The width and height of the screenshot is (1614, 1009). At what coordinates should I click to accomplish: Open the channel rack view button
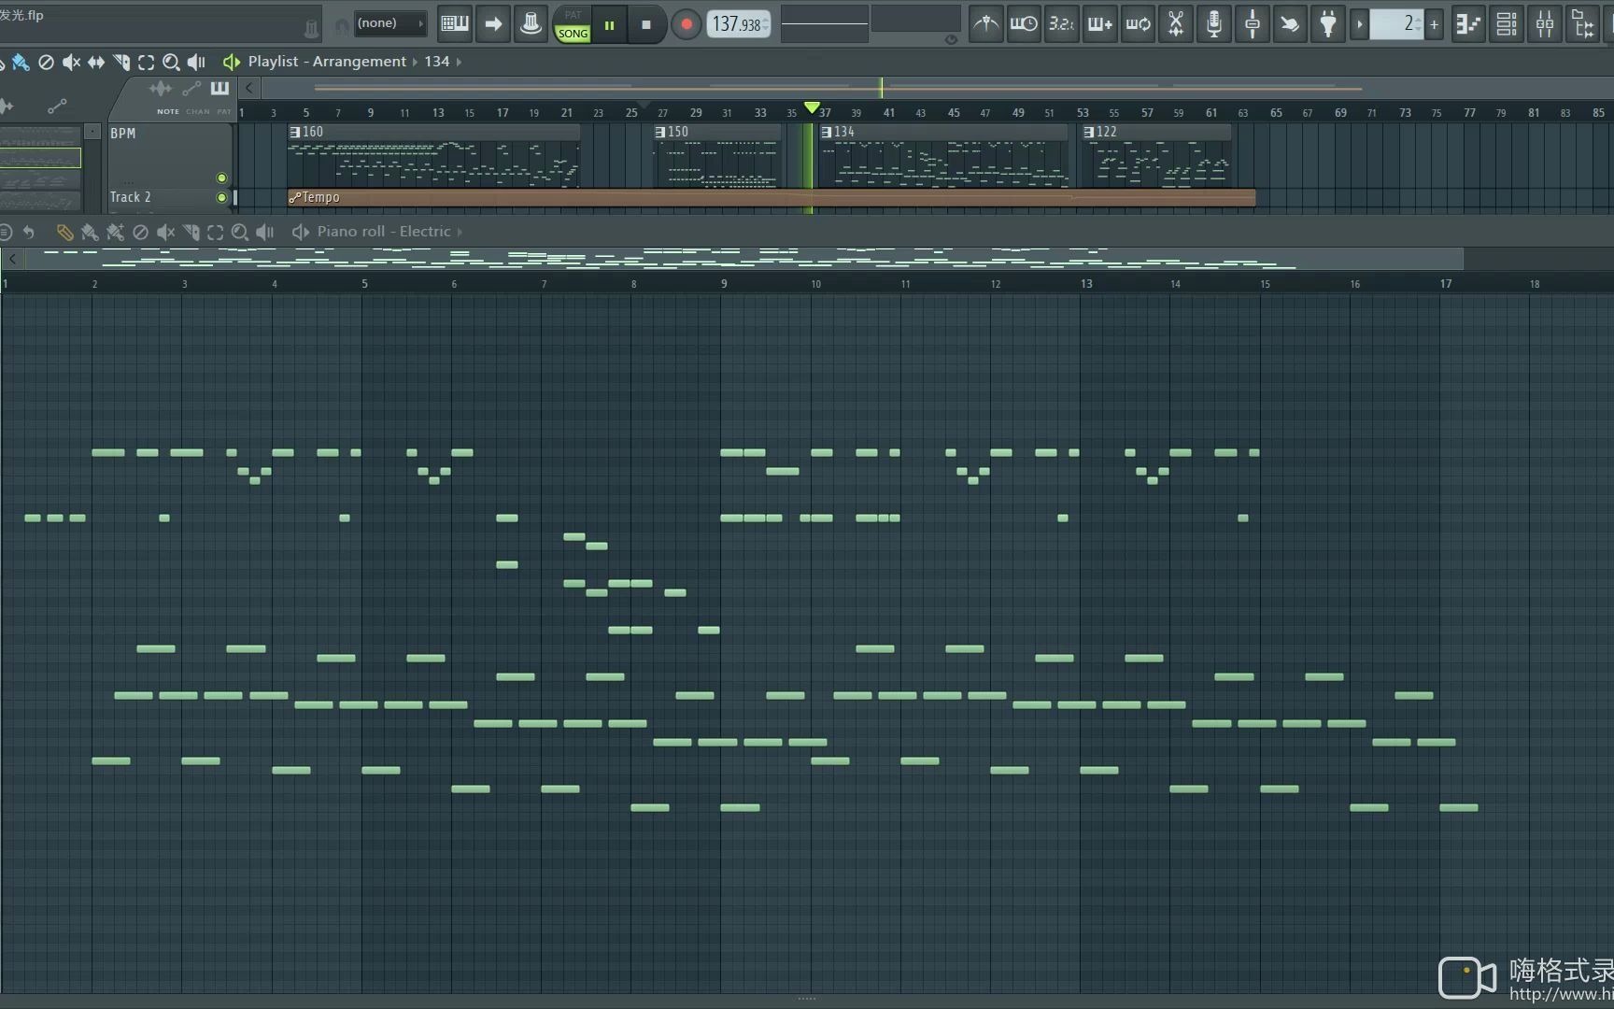(1507, 24)
